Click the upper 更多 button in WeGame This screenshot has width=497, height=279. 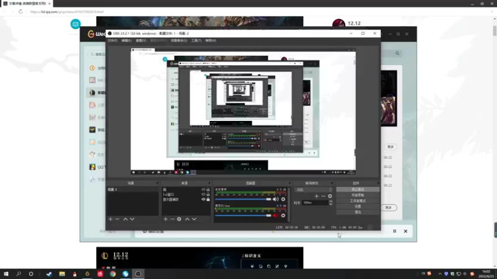(391, 147)
